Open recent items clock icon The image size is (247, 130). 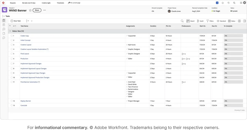(x=228, y=3)
